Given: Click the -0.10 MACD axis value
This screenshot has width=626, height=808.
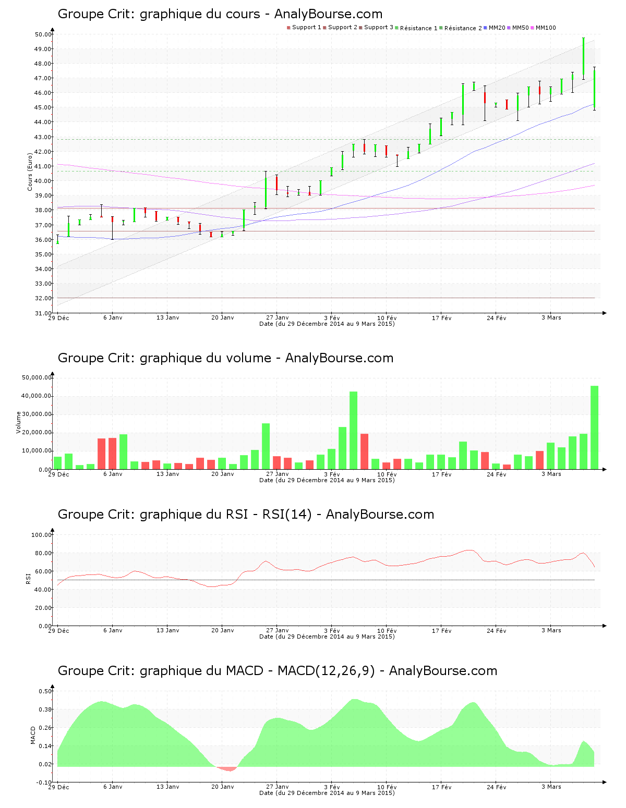Looking at the screenshot, I should tap(44, 782).
